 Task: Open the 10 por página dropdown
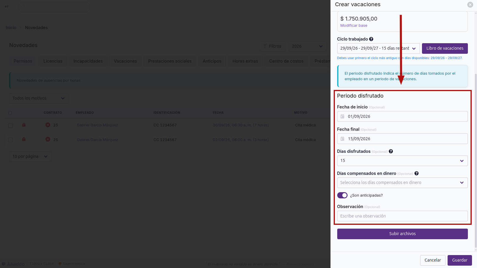click(30, 157)
